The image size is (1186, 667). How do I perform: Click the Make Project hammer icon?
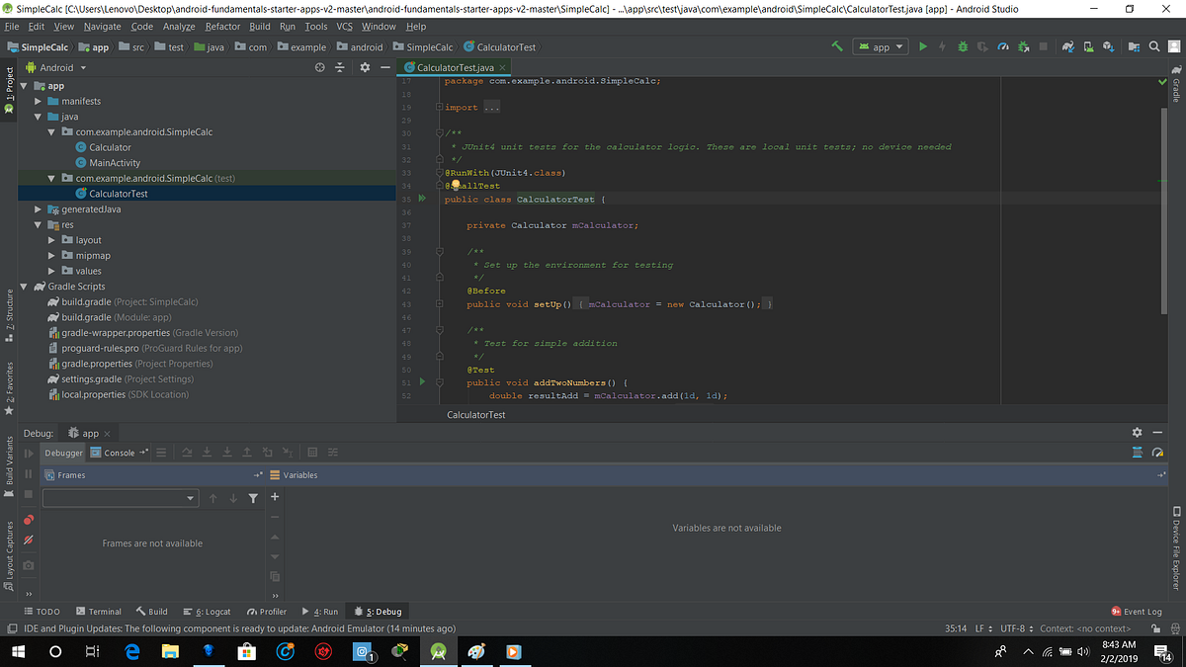(x=835, y=46)
